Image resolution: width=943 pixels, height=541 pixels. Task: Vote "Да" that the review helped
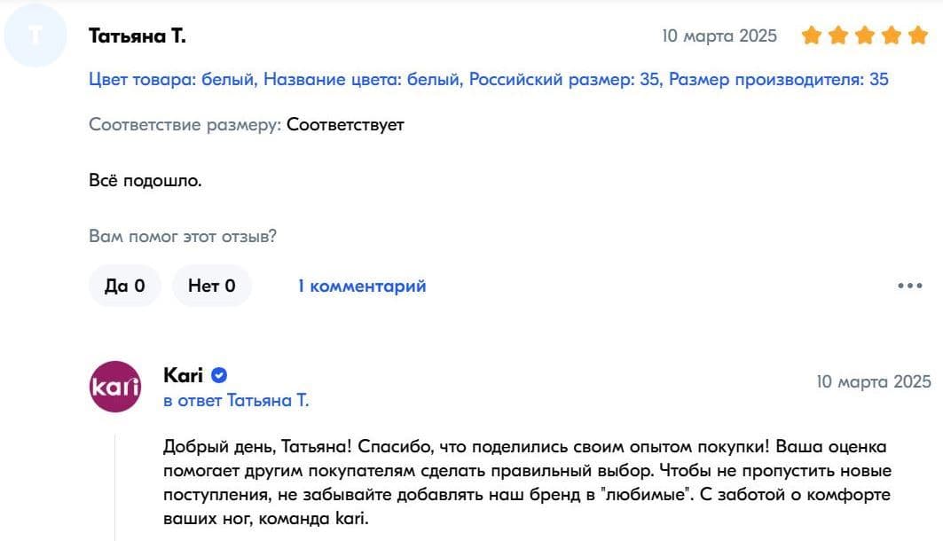click(x=124, y=286)
